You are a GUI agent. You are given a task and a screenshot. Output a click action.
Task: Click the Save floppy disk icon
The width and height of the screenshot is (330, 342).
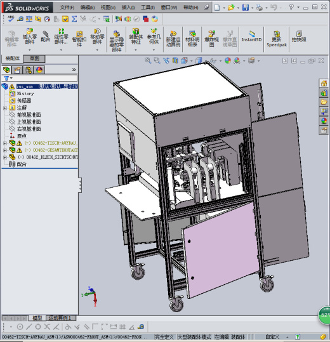(246, 8)
